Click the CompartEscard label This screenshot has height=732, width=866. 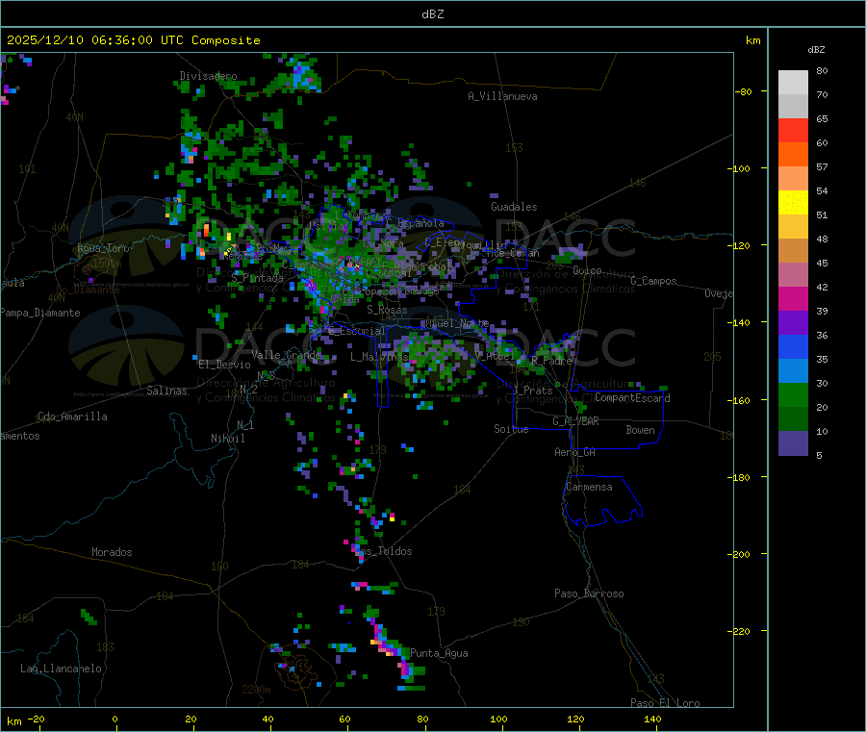[x=632, y=397]
